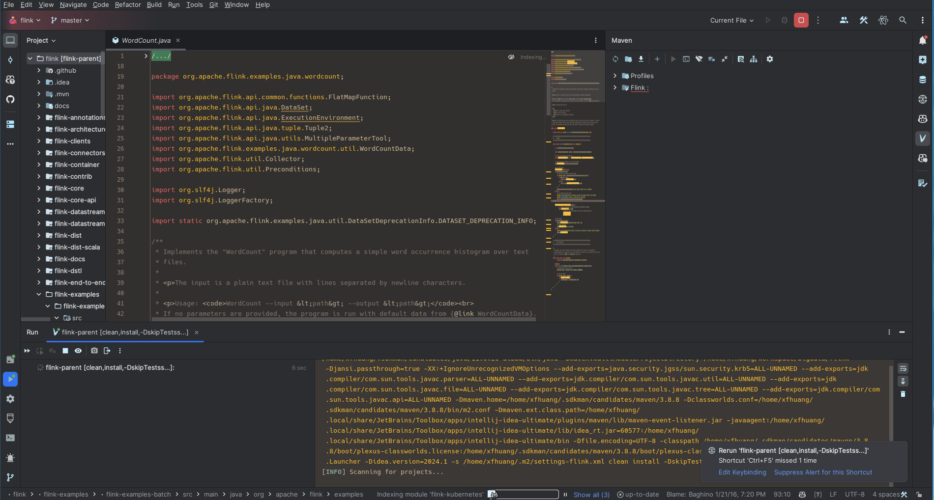
Task: Open Maven Settings gear icon
Action: (x=770, y=59)
